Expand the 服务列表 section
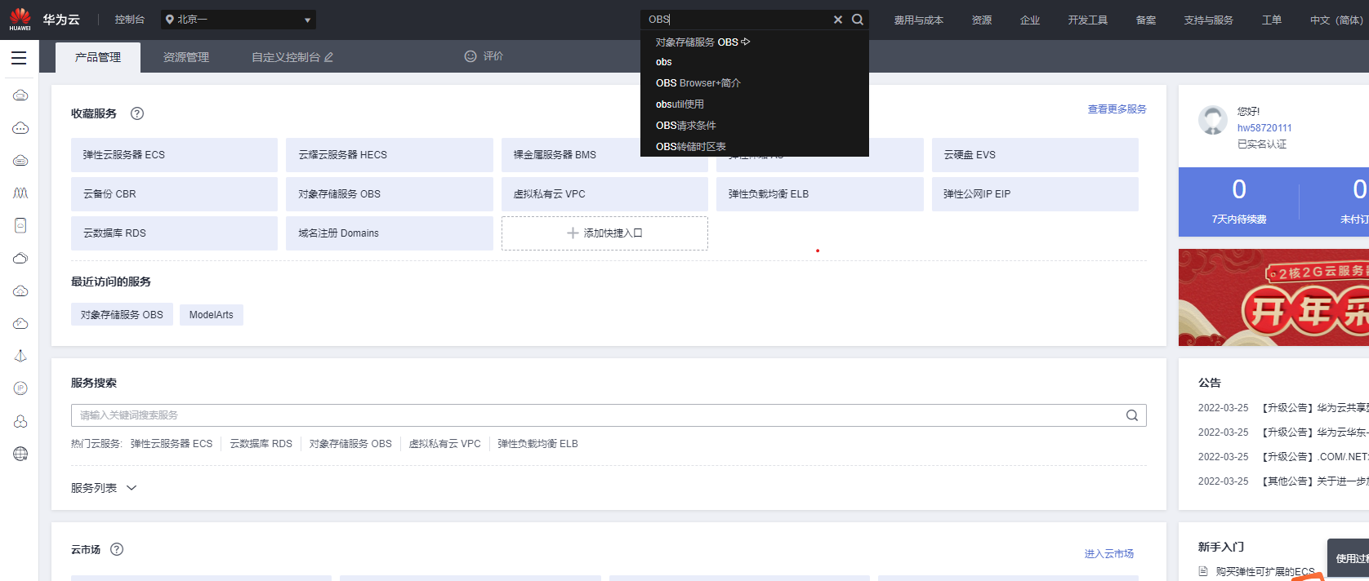This screenshot has height=581, width=1369. pos(104,488)
